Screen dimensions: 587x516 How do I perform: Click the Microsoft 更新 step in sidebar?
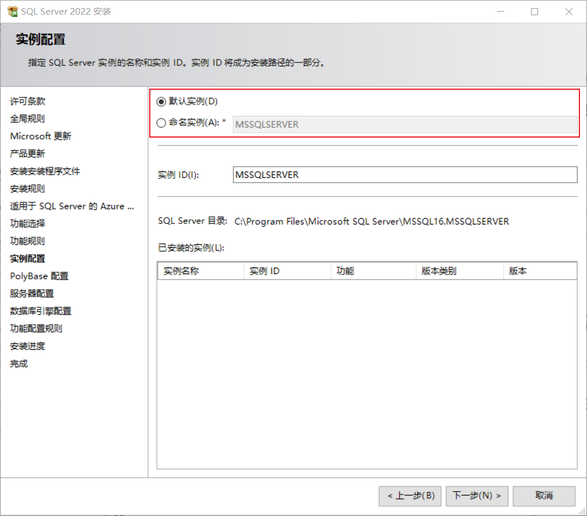[x=41, y=136]
